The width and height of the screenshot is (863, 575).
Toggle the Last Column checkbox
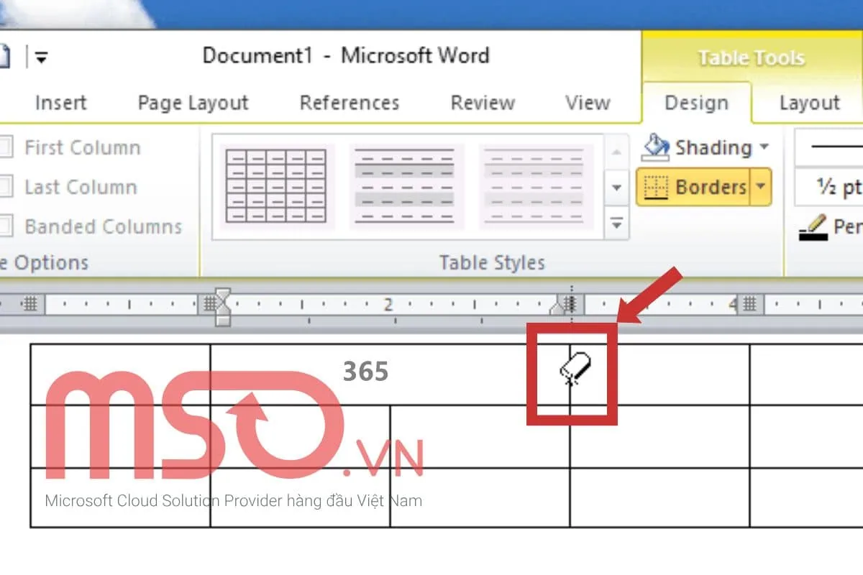[5, 188]
